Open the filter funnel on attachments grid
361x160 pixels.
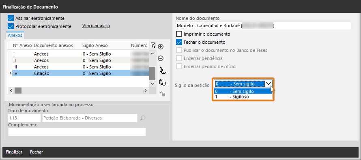point(153,45)
